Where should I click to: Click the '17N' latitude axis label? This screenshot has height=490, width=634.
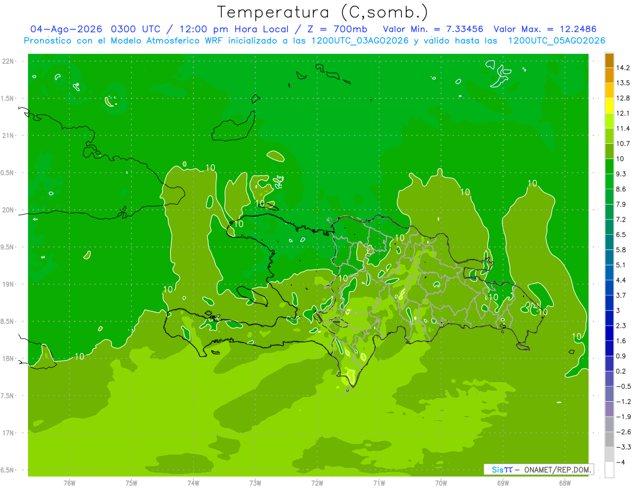tap(8, 433)
